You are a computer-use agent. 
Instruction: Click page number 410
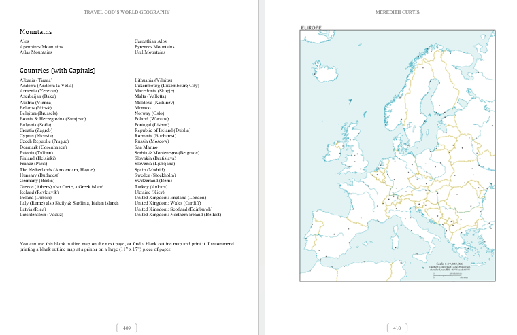397,328
